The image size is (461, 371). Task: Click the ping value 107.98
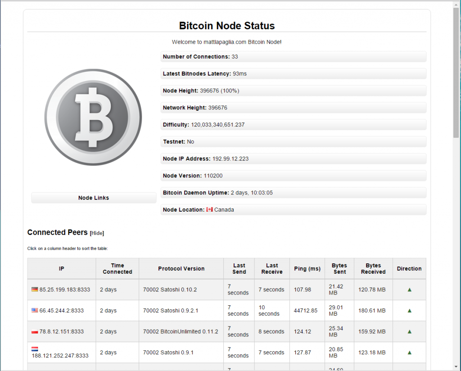302,290
